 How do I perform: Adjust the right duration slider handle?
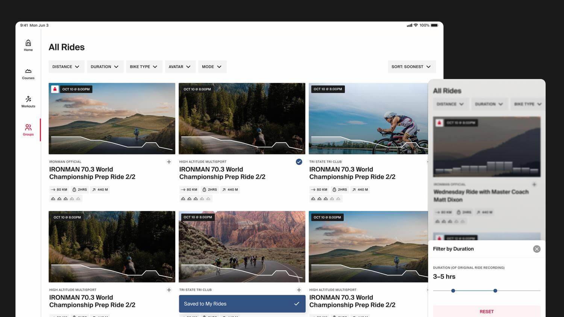pos(495,291)
